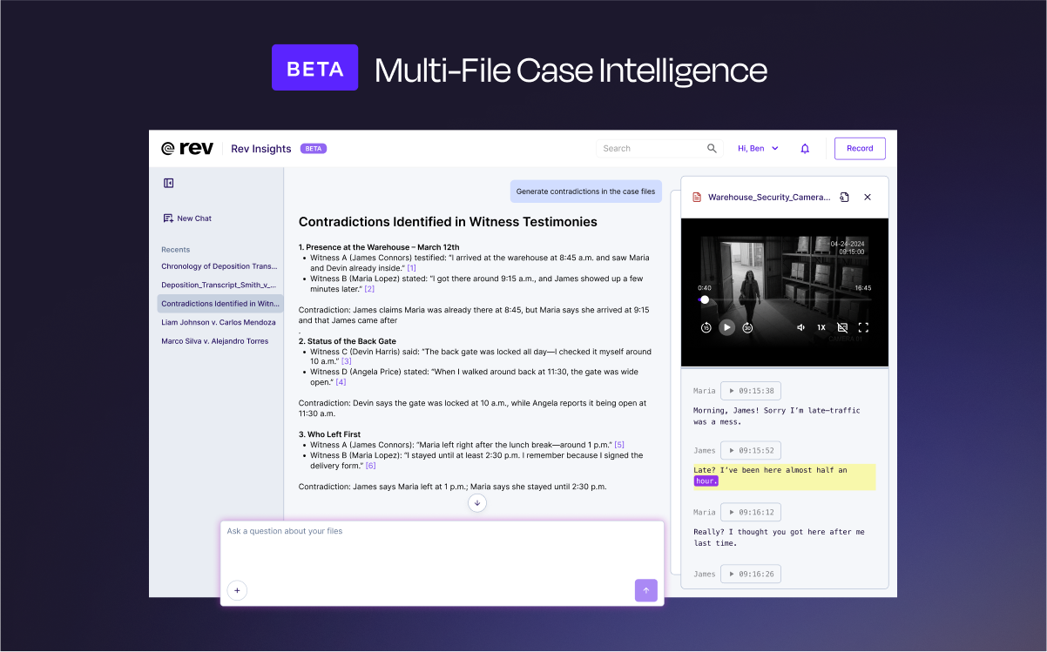Screen dimensions: 1047x652
Task: Click the Record button
Action: click(860, 148)
